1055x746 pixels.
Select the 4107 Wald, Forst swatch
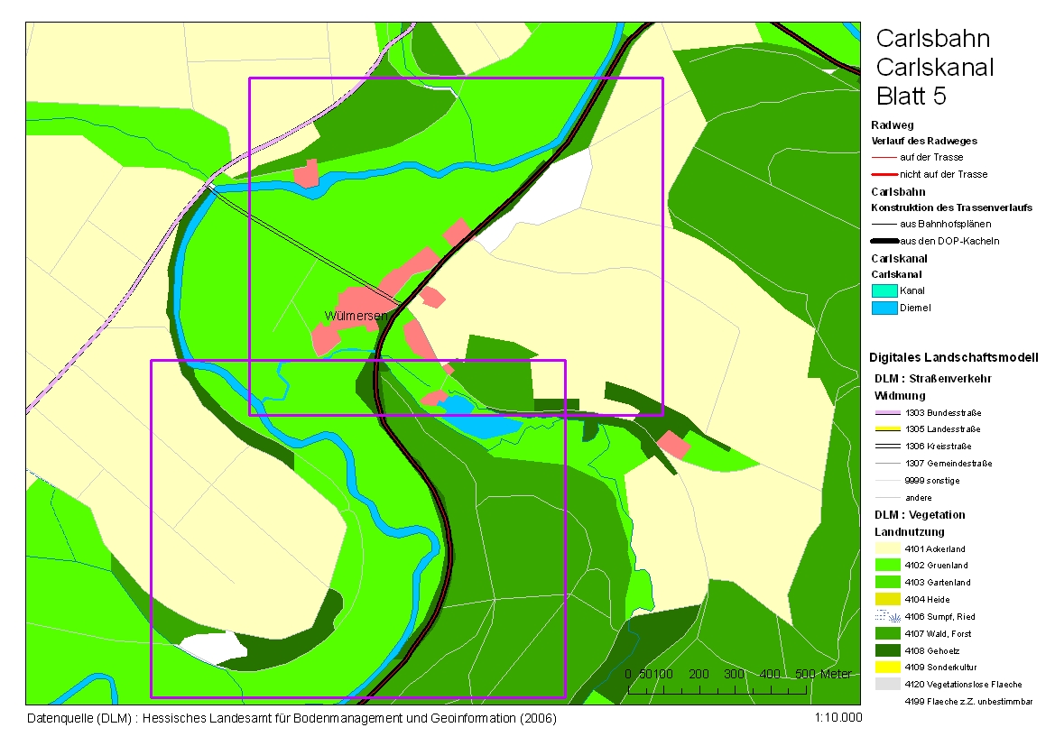point(886,633)
